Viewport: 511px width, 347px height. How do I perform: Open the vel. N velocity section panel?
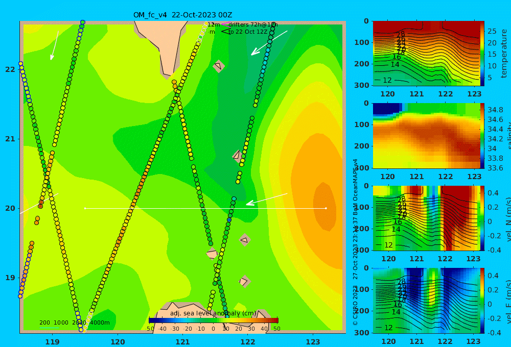pos(427,218)
